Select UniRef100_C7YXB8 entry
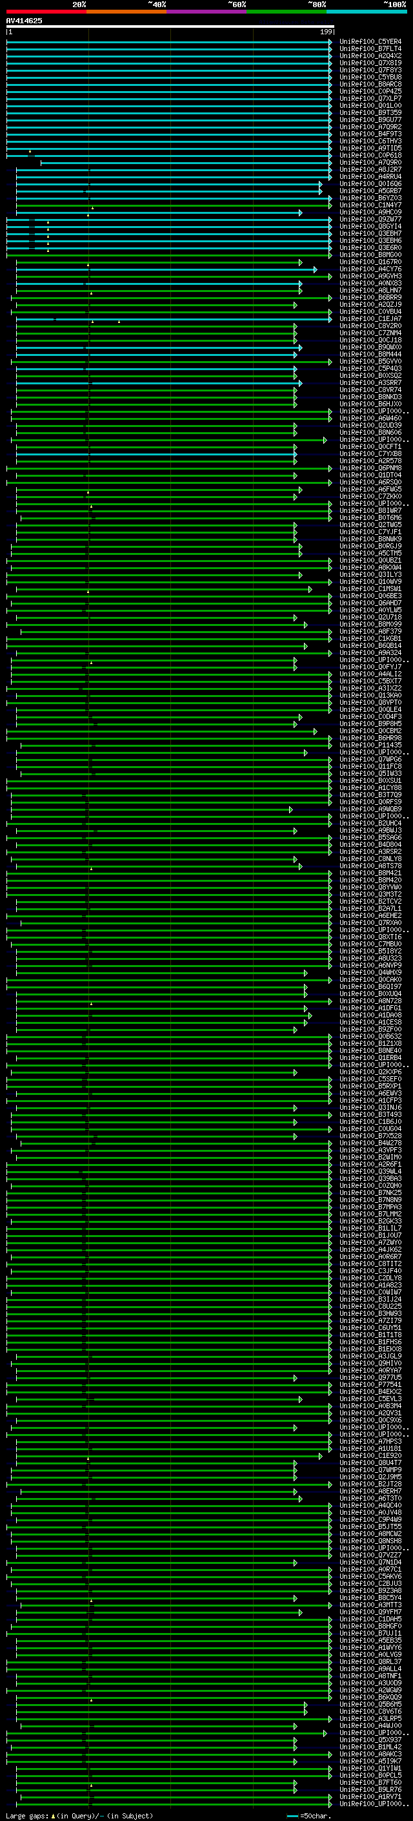Screen dimensions: 413x1821 click(370, 454)
